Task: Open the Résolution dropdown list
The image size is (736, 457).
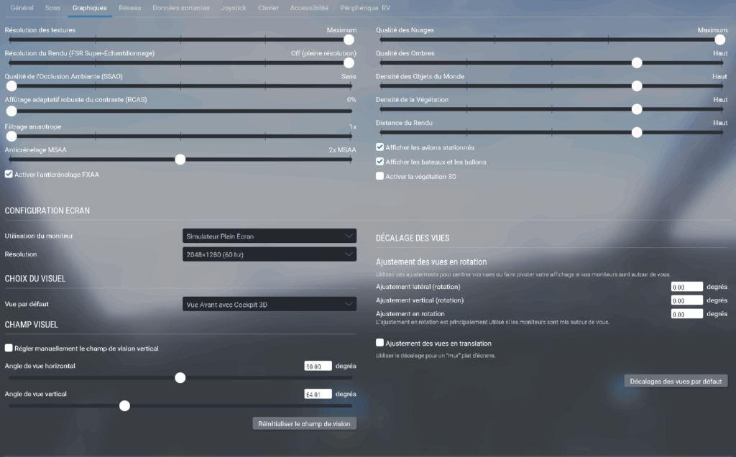Action: coord(270,254)
